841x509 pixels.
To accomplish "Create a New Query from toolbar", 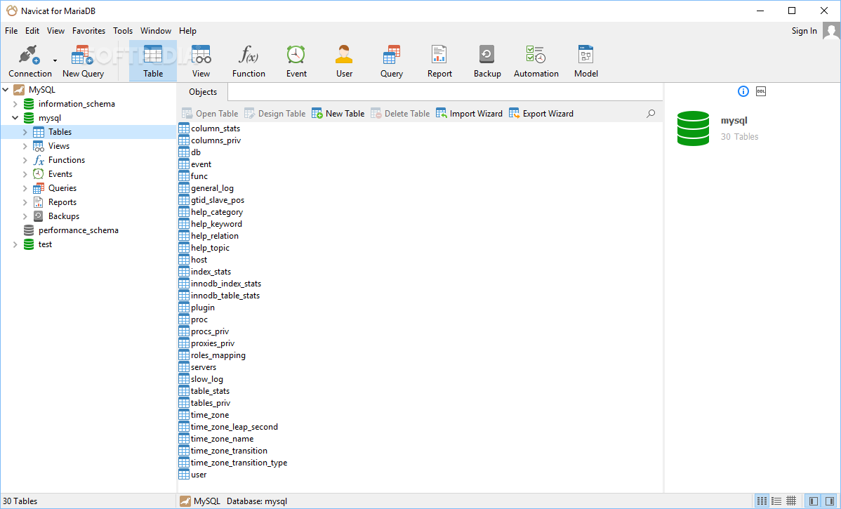I will click(83, 61).
